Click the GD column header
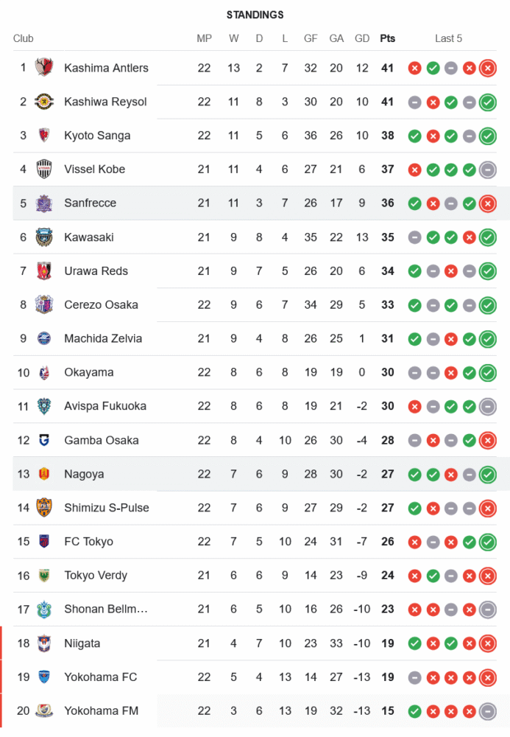 click(x=362, y=38)
